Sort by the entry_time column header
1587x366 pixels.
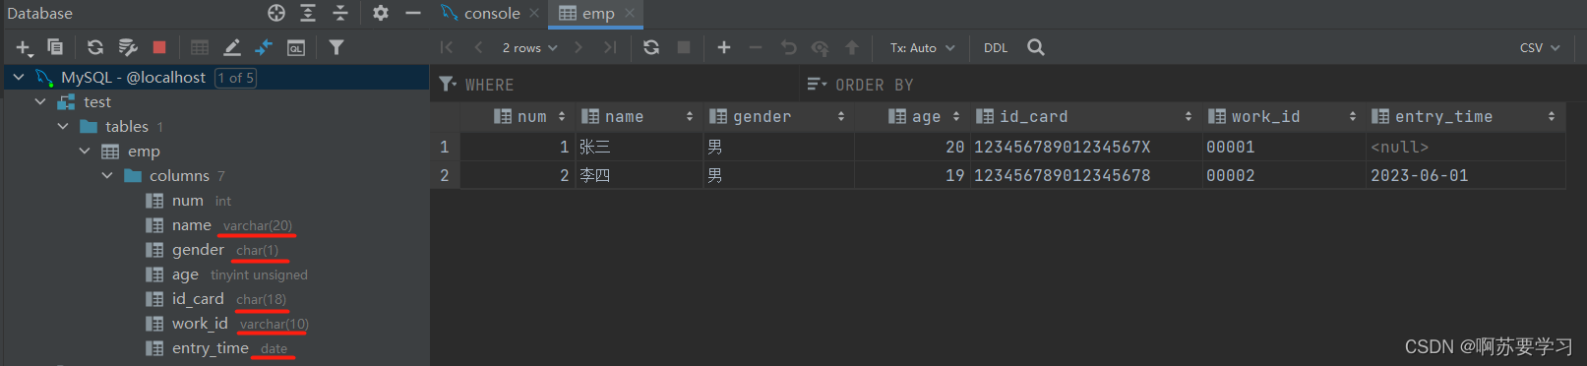click(x=1465, y=116)
